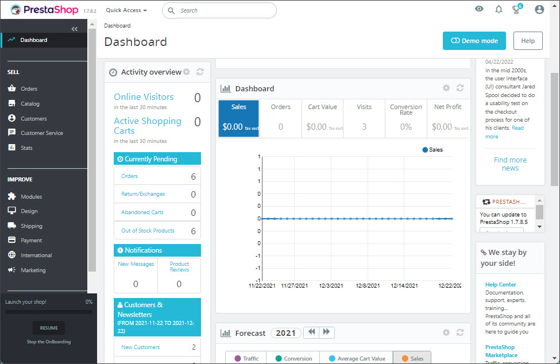Open Abandoned Carts link

[x=142, y=212]
